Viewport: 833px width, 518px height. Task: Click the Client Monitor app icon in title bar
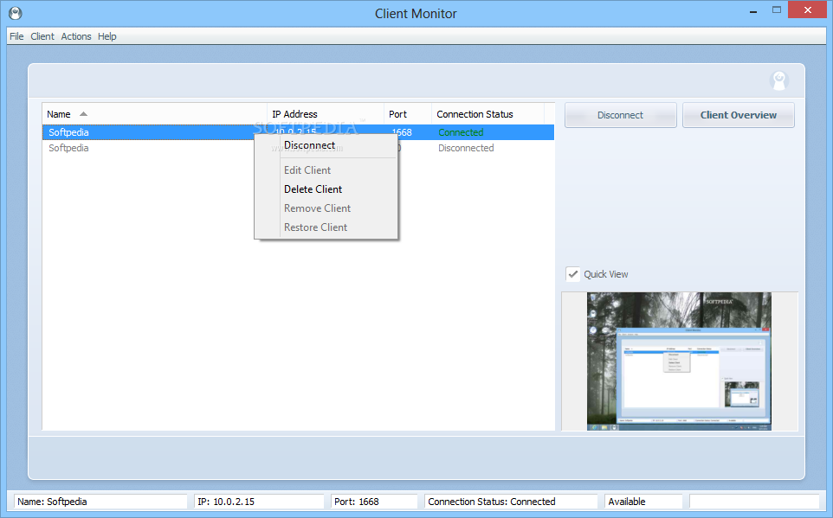[16, 13]
